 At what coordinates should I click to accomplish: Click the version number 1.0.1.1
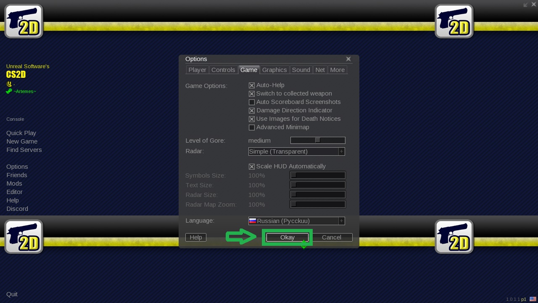click(513, 300)
